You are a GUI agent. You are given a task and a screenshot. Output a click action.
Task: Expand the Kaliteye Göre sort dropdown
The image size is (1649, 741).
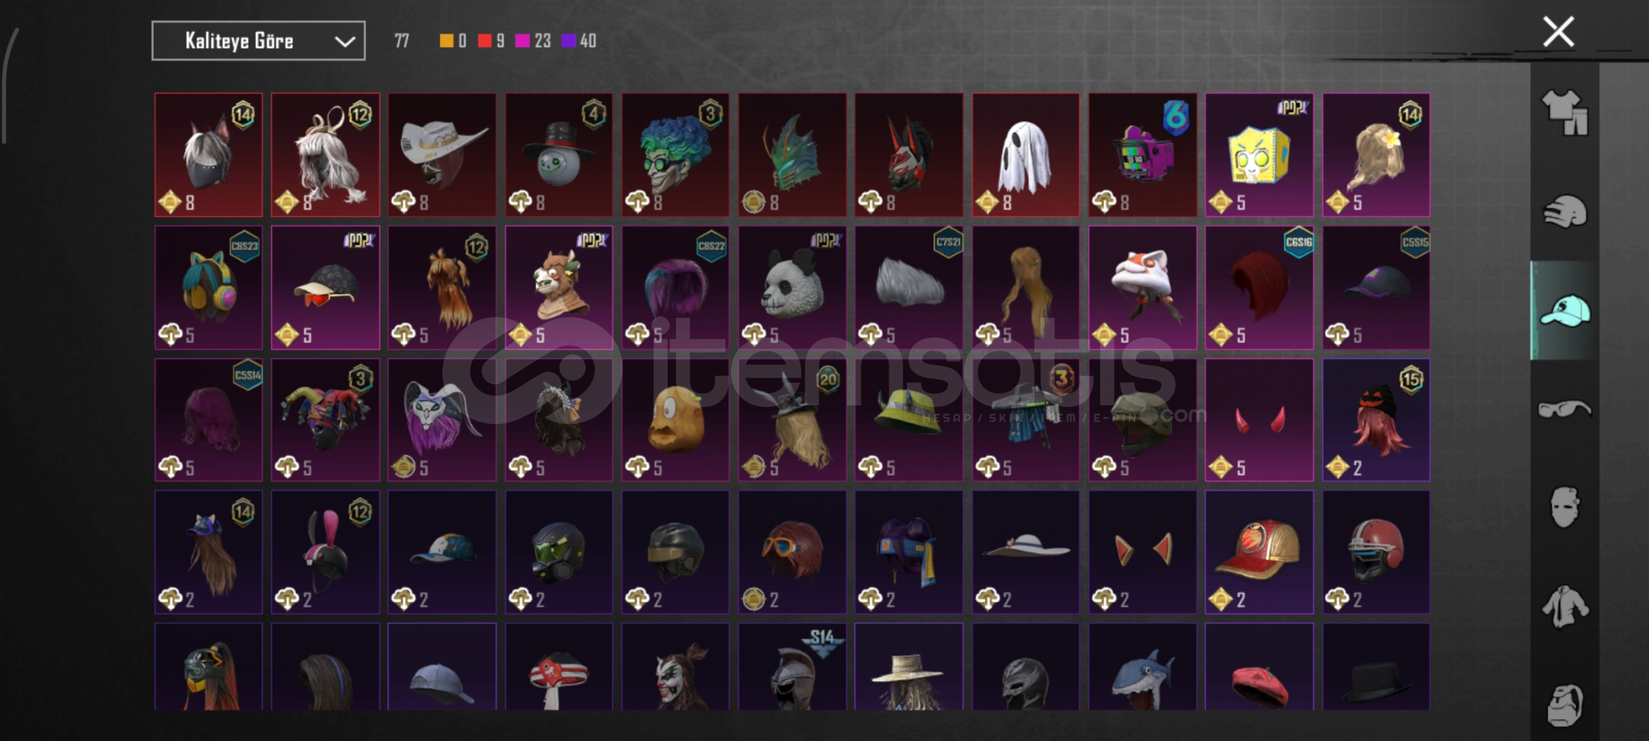click(x=258, y=41)
